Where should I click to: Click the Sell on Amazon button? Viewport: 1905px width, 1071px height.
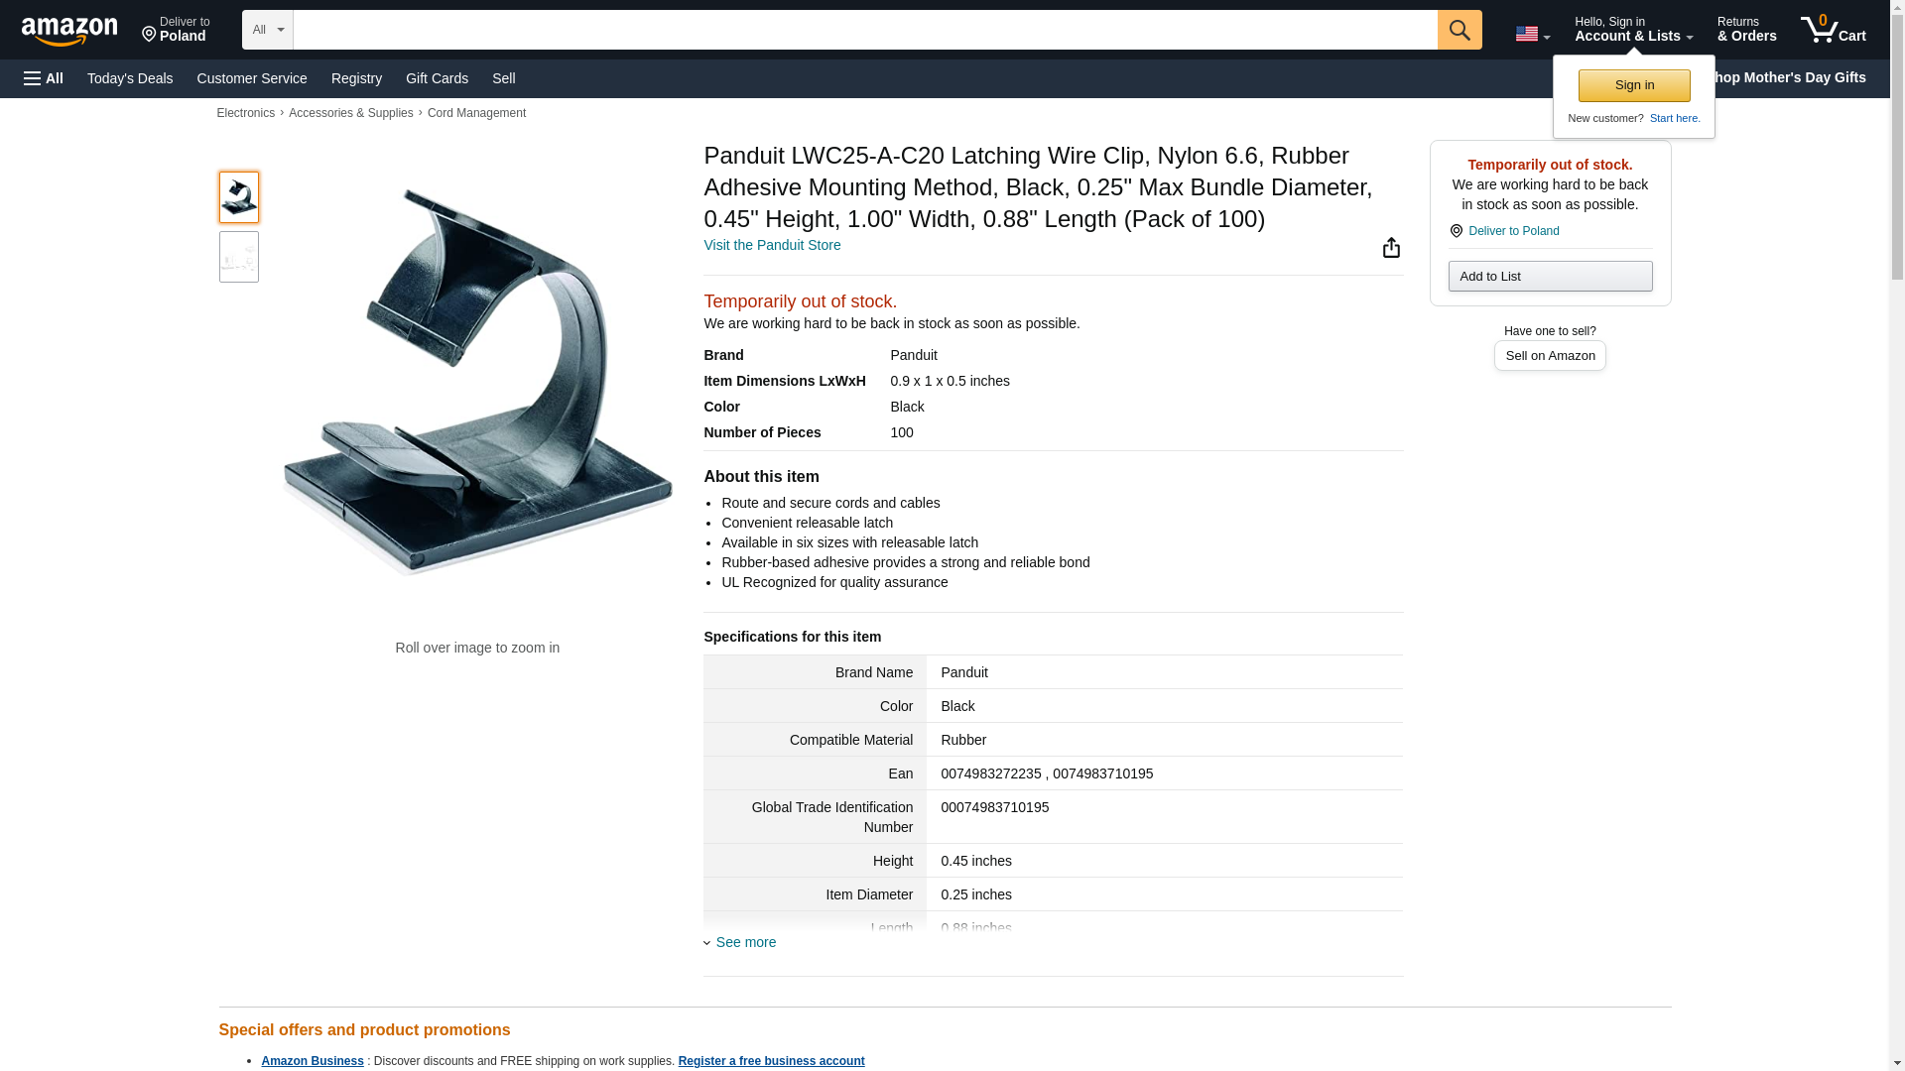[x=1550, y=356]
